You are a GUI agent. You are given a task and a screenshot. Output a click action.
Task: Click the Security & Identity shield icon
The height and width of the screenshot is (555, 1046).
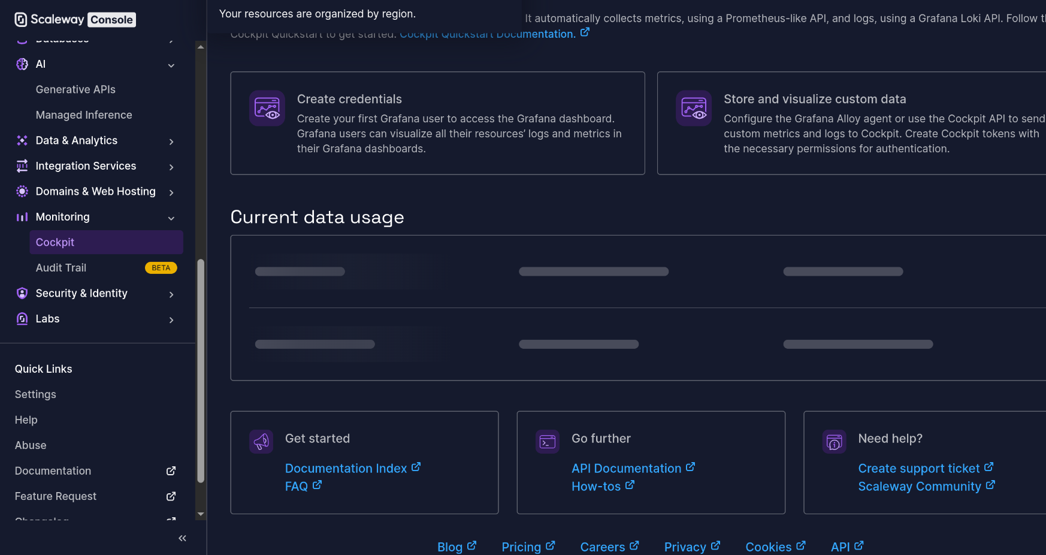pos(22,293)
